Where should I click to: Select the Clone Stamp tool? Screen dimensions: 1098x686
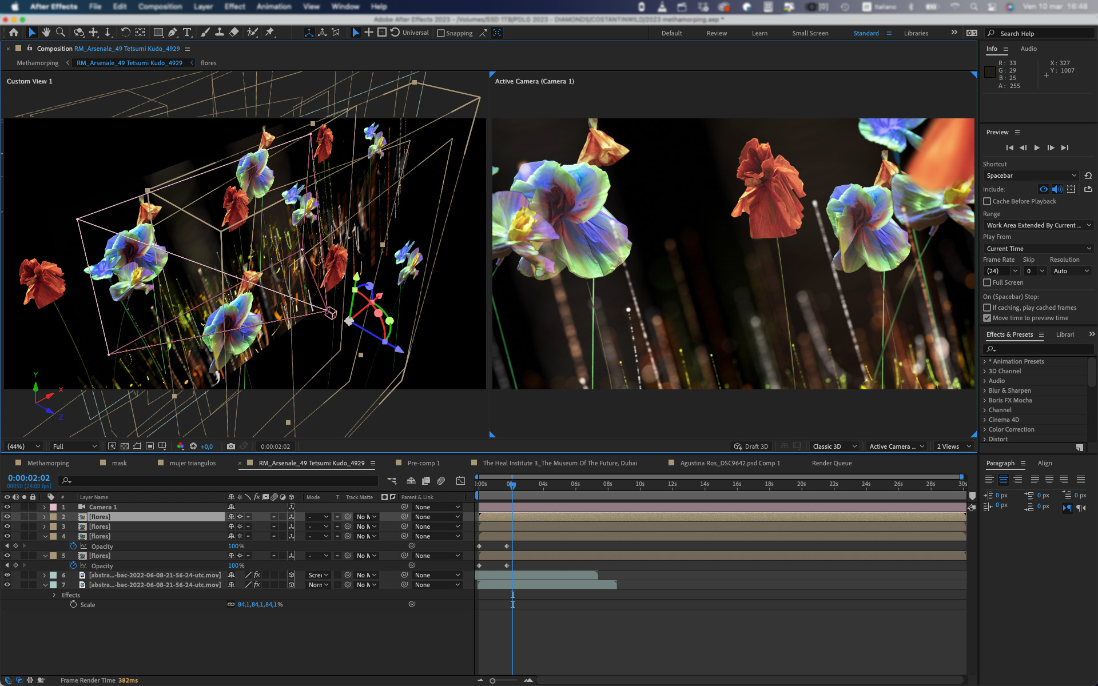click(x=219, y=33)
